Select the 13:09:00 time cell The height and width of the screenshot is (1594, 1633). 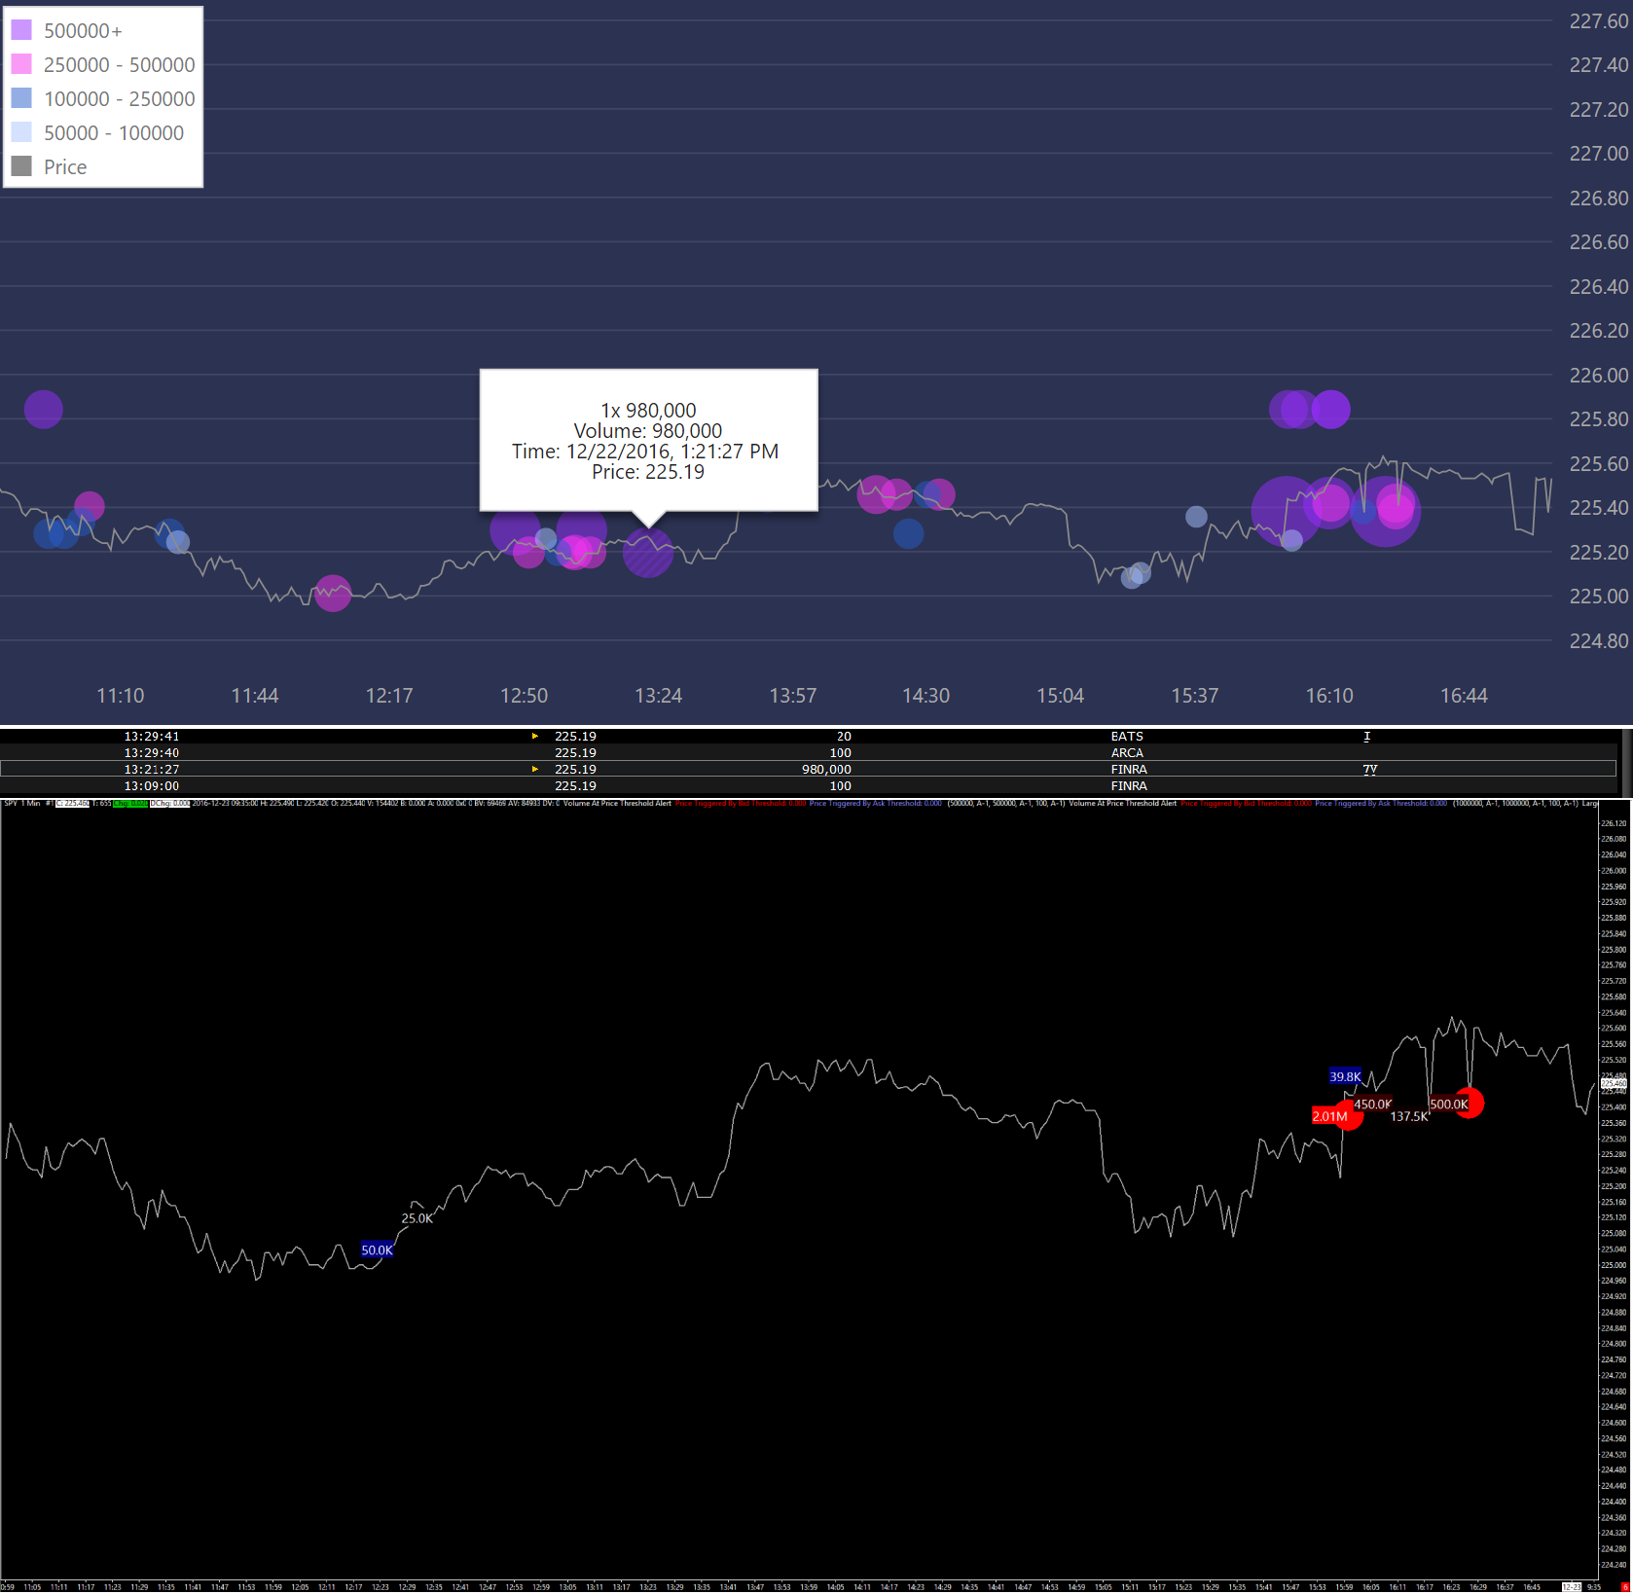point(152,786)
